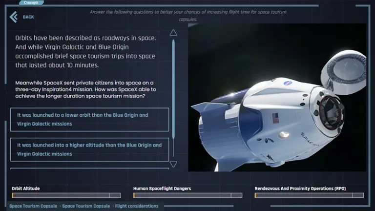Go to Flight considerations breadcrumb

pyautogui.click(x=136, y=206)
